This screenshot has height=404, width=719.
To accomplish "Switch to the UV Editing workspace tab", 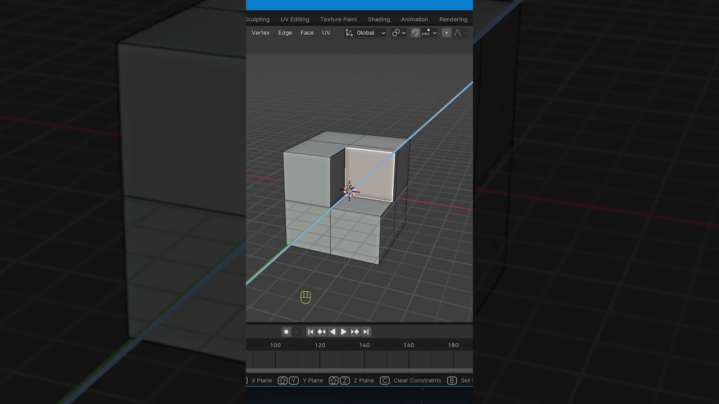I will click(294, 19).
